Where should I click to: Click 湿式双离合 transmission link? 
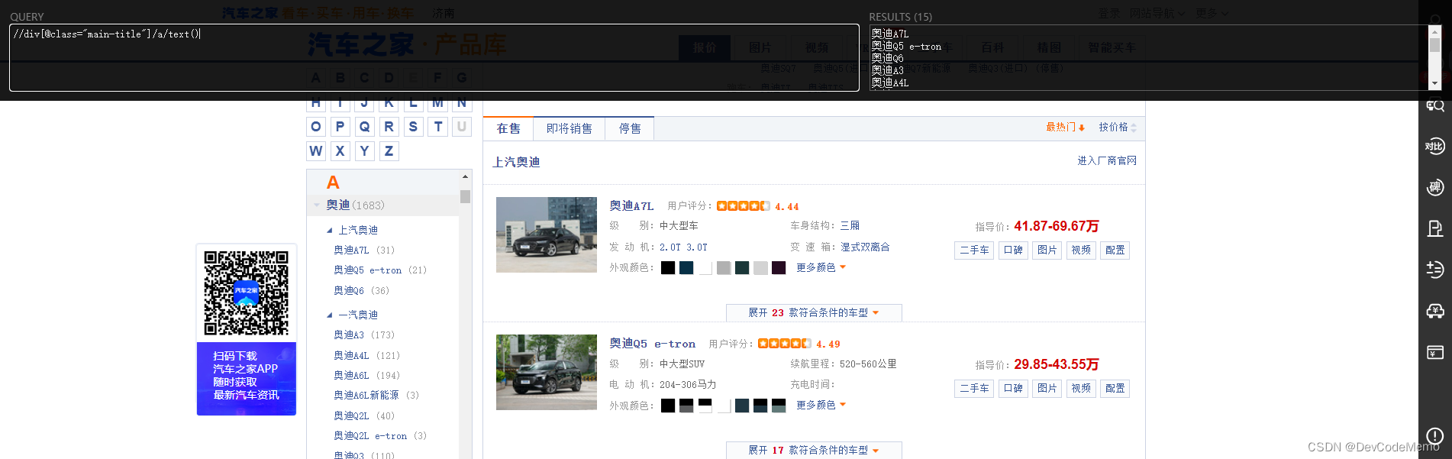[865, 247]
